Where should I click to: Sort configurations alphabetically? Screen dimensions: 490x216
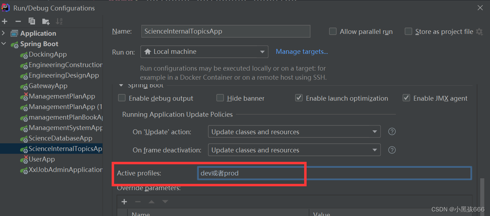coord(59,21)
